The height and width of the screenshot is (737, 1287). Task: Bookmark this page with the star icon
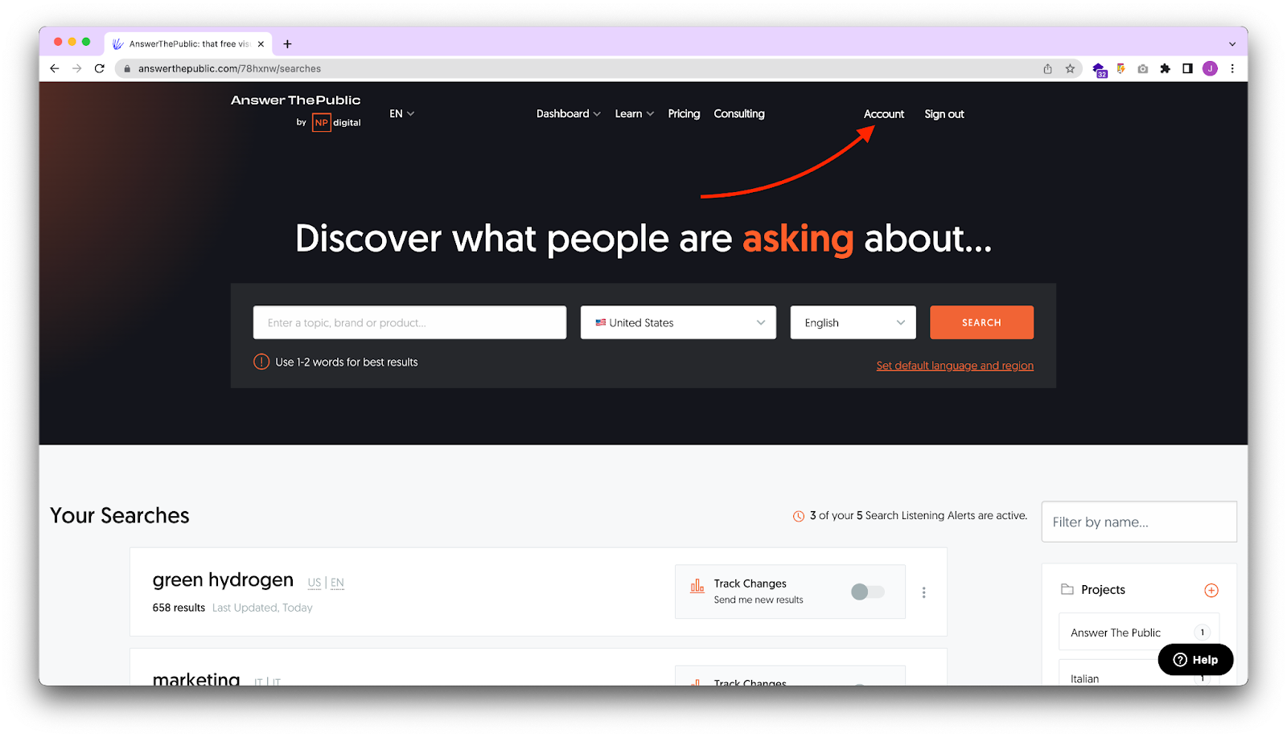coord(1070,68)
